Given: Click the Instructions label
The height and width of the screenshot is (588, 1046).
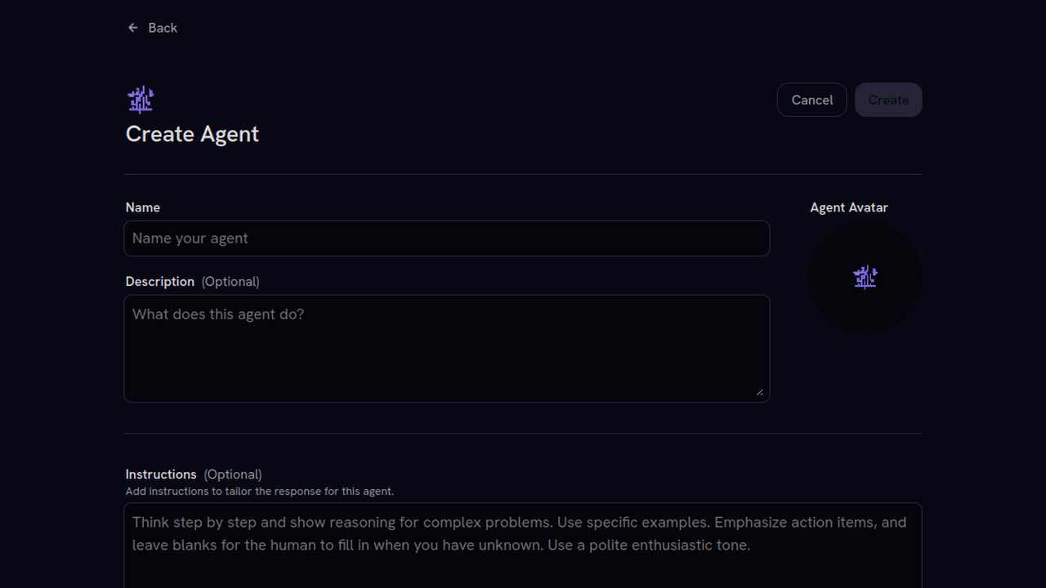Looking at the screenshot, I should coord(161,474).
